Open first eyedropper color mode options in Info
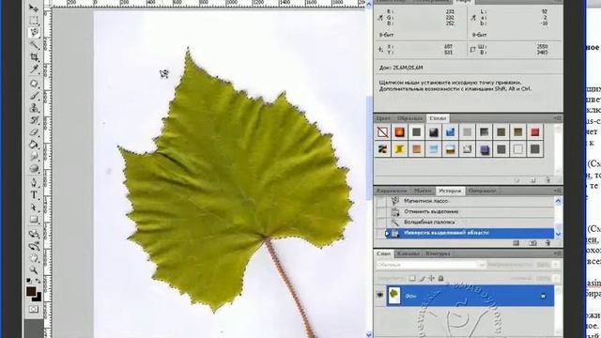 (380, 18)
